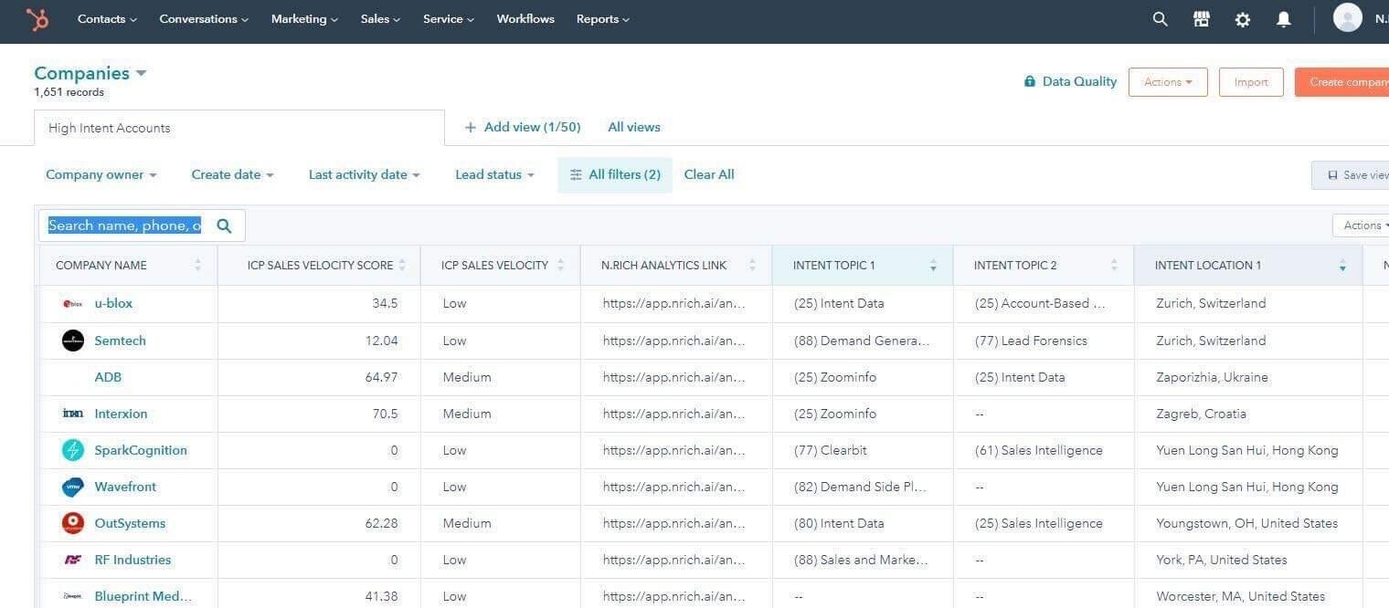Screen dimensions: 1389x608
Task: Open the Create date filter dropdown
Action: pyautogui.click(x=232, y=174)
